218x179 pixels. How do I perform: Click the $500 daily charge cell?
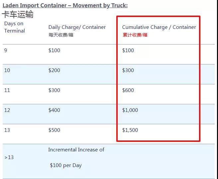(54, 130)
